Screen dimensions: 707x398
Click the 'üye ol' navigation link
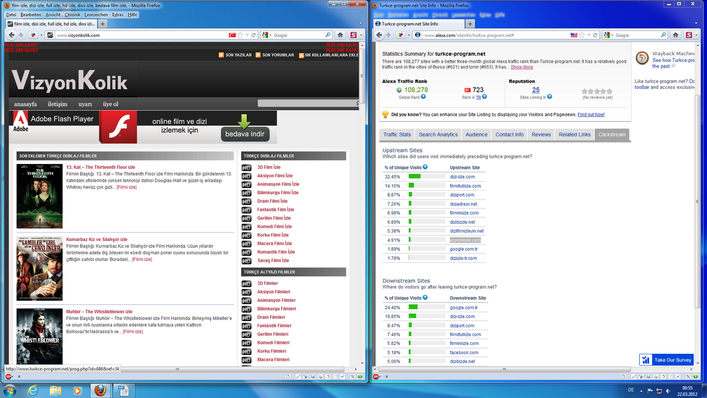[110, 104]
